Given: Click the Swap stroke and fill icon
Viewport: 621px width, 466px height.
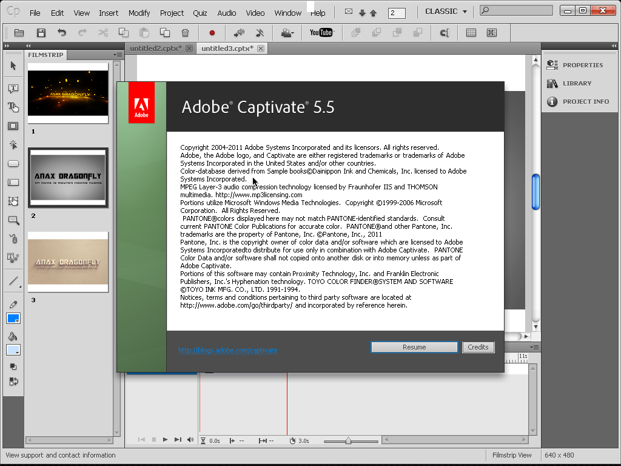Looking at the screenshot, I should pyautogui.click(x=13, y=381).
